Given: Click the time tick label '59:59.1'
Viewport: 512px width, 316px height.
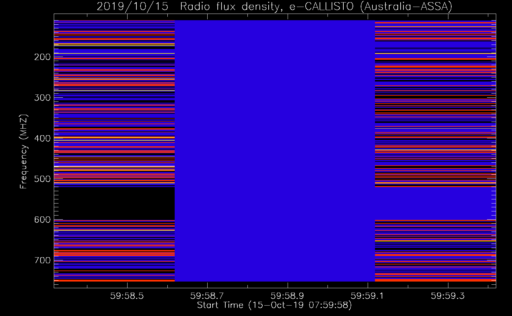Looking at the screenshot, I should (x=368, y=296).
